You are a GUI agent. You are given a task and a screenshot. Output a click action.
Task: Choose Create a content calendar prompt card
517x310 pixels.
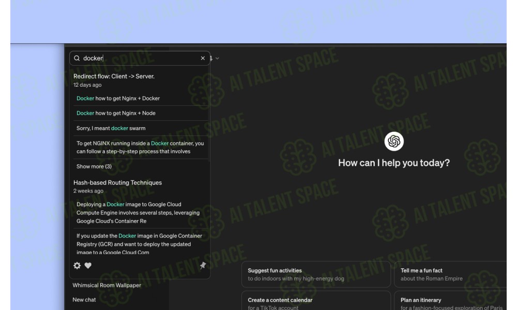[x=316, y=301]
